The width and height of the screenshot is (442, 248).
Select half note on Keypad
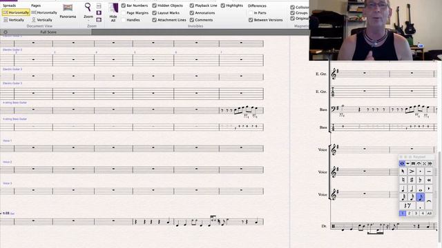[412, 189]
